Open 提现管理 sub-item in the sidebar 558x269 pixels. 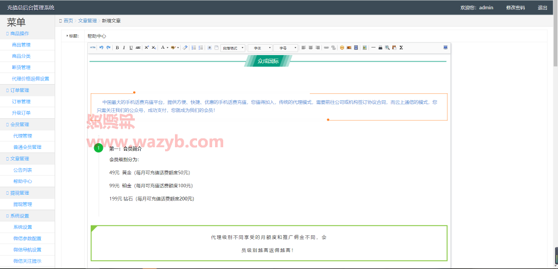pyautogui.click(x=23, y=204)
